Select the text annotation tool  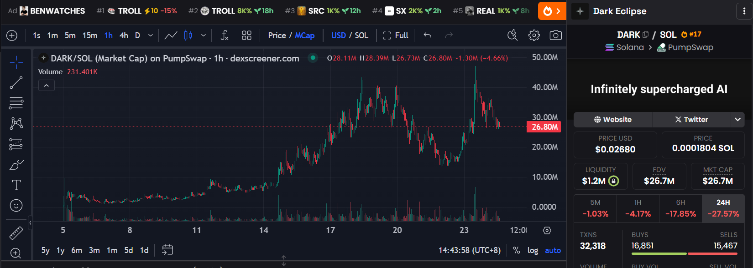tap(16, 185)
